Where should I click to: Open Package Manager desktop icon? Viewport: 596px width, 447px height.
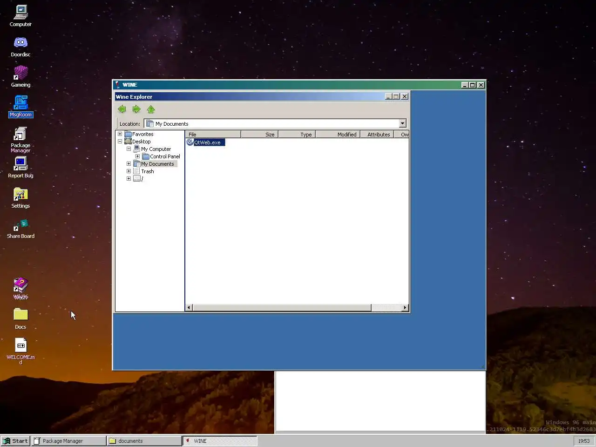coord(20,140)
